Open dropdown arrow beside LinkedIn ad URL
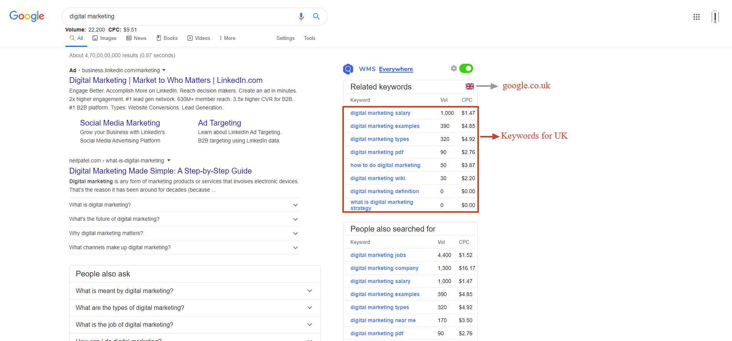The height and width of the screenshot is (341, 732). tap(164, 70)
